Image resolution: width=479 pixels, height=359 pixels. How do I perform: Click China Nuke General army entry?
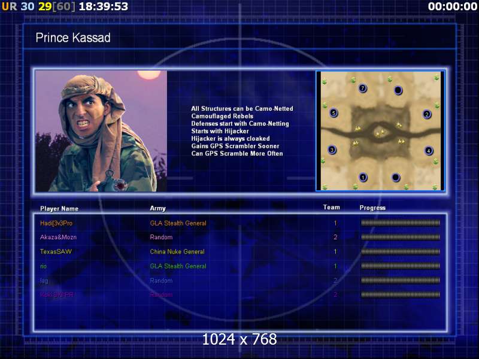(x=177, y=251)
